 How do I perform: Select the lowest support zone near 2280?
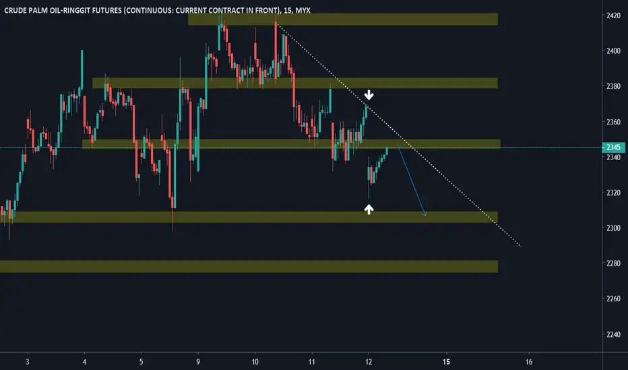click(x=249, y=266)
